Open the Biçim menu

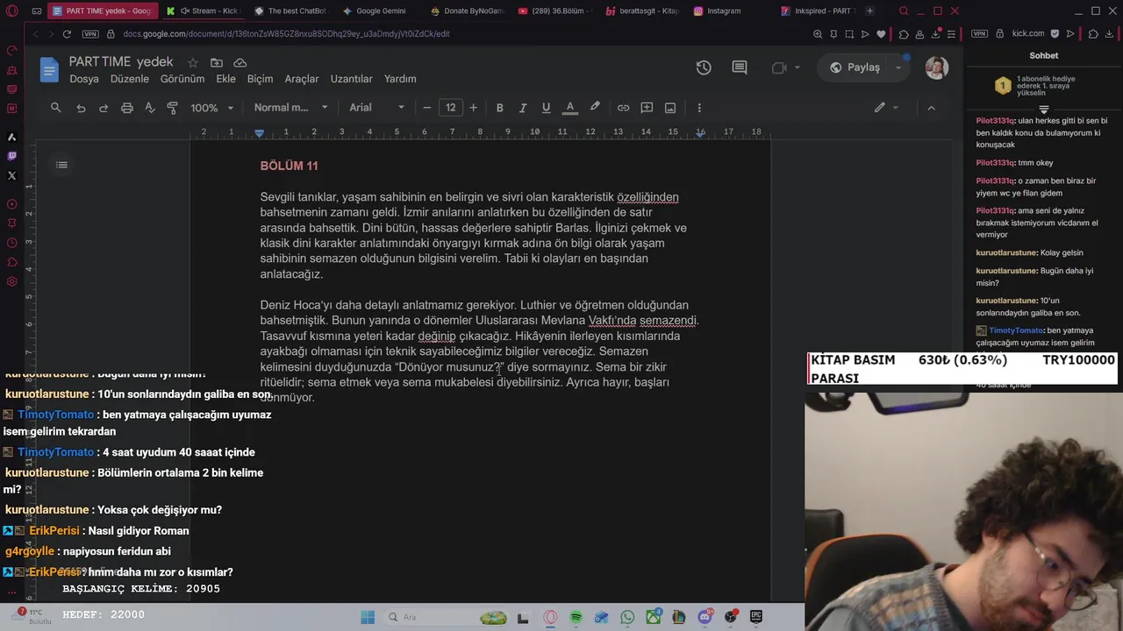tap(261, 79)
